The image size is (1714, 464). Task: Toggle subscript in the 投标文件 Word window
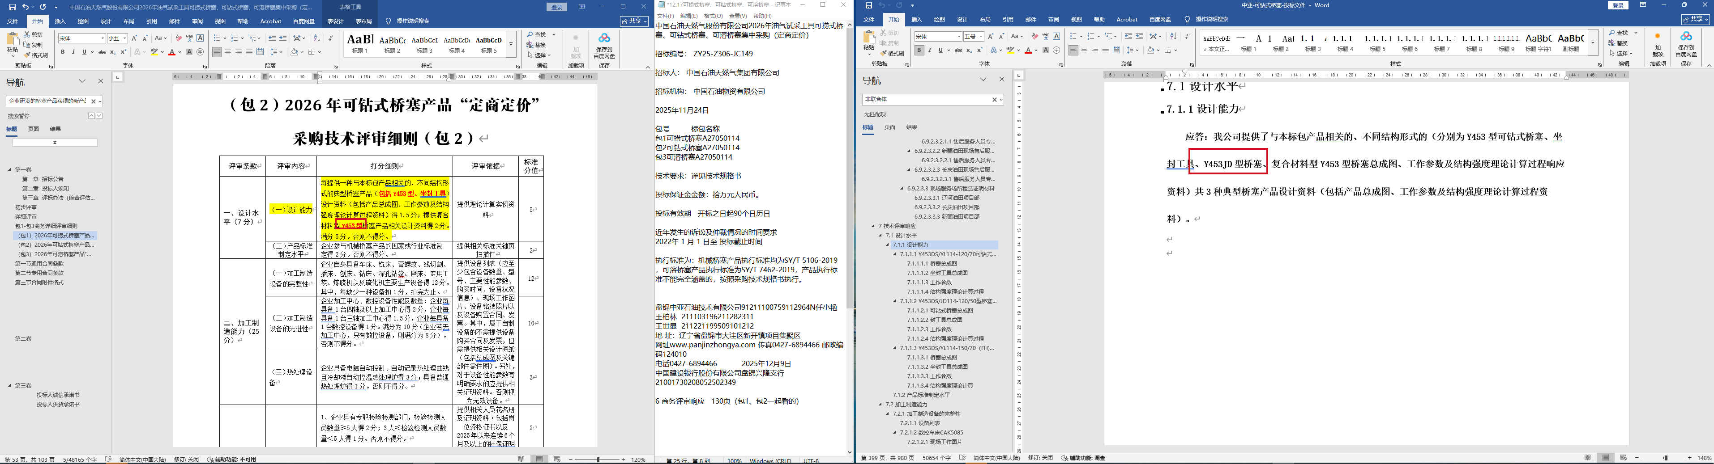[969, 51]
